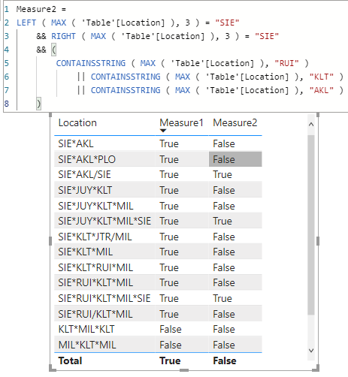Click the vertical scrollbar thumb
Image resolution: width=348 pixels, height=377 pixels.
click(311, 225)
